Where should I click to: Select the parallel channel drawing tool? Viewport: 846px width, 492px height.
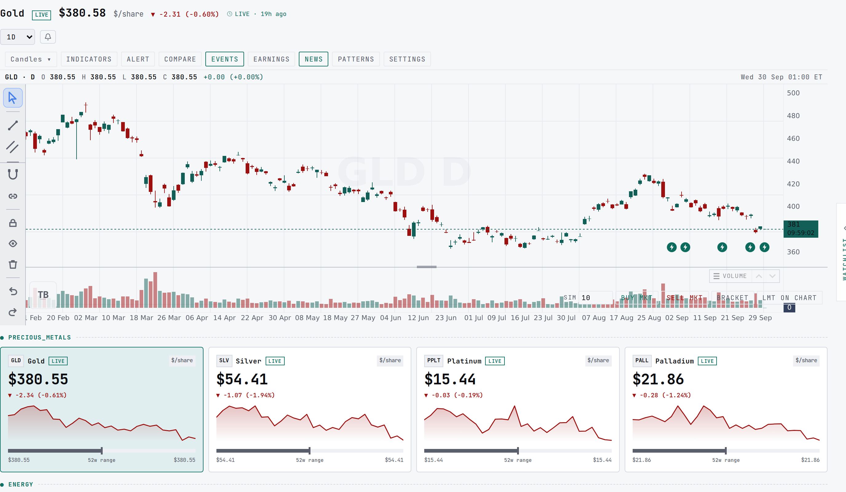click(x=13, y=147)
